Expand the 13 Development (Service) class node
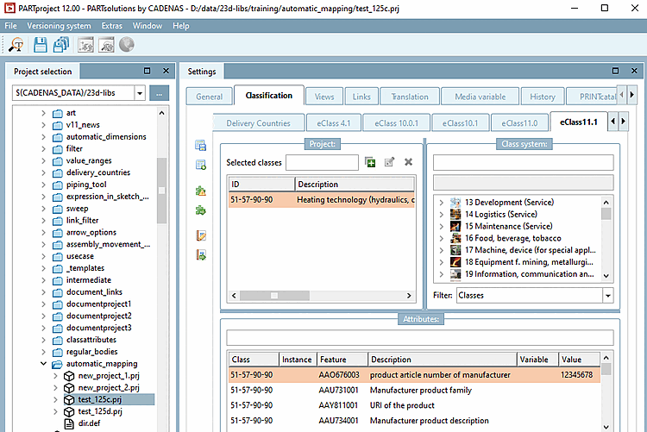 click(x=442, y=203)
